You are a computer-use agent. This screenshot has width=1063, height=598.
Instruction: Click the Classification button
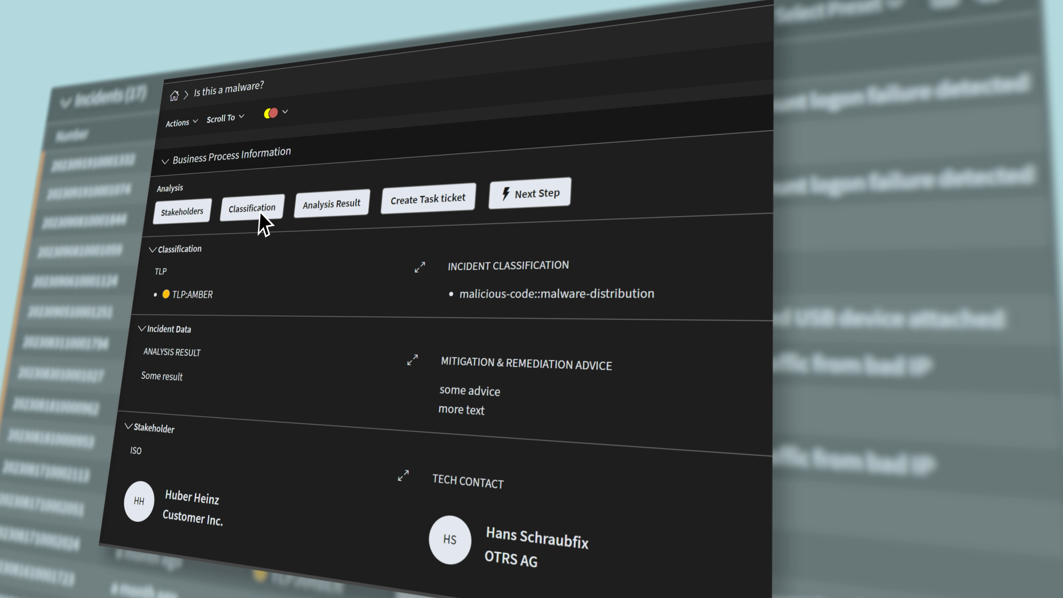click(x=252, y=208)
